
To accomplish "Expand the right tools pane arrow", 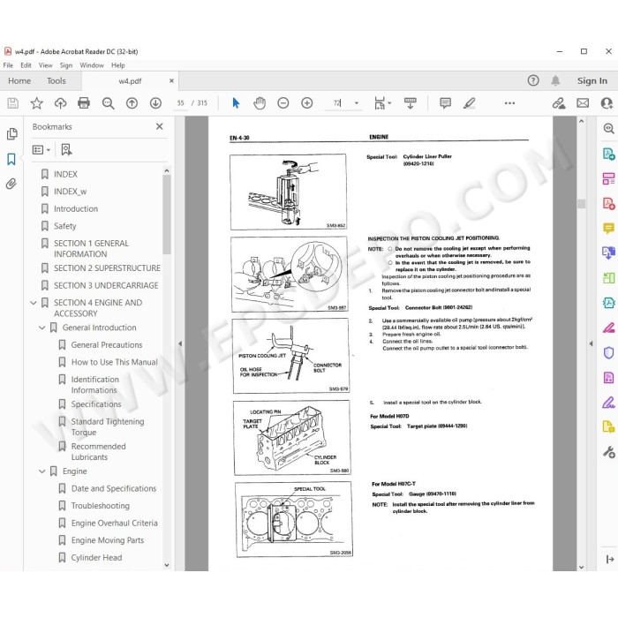I will point(591,343).
